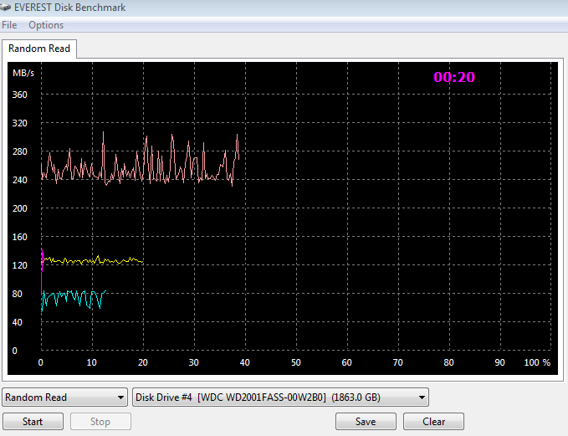Open the Options menu

click(x=46, y=25)
